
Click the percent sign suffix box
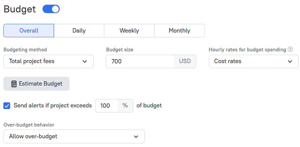[x=125, y=106]
